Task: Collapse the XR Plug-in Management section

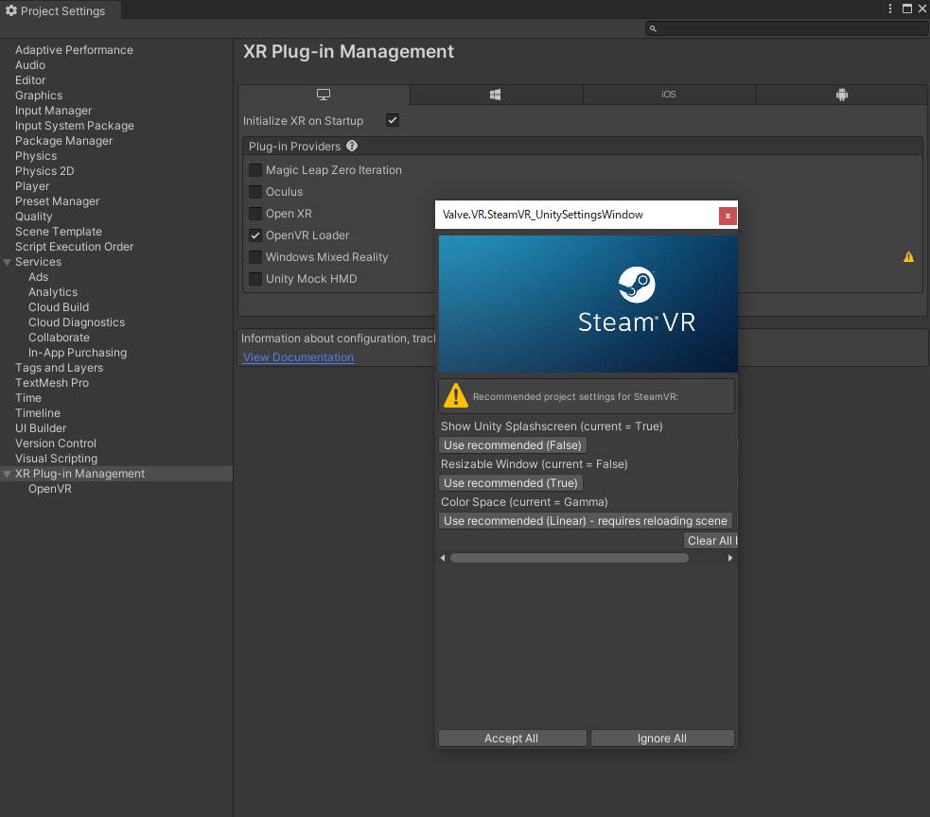Action: click(8, 474)
